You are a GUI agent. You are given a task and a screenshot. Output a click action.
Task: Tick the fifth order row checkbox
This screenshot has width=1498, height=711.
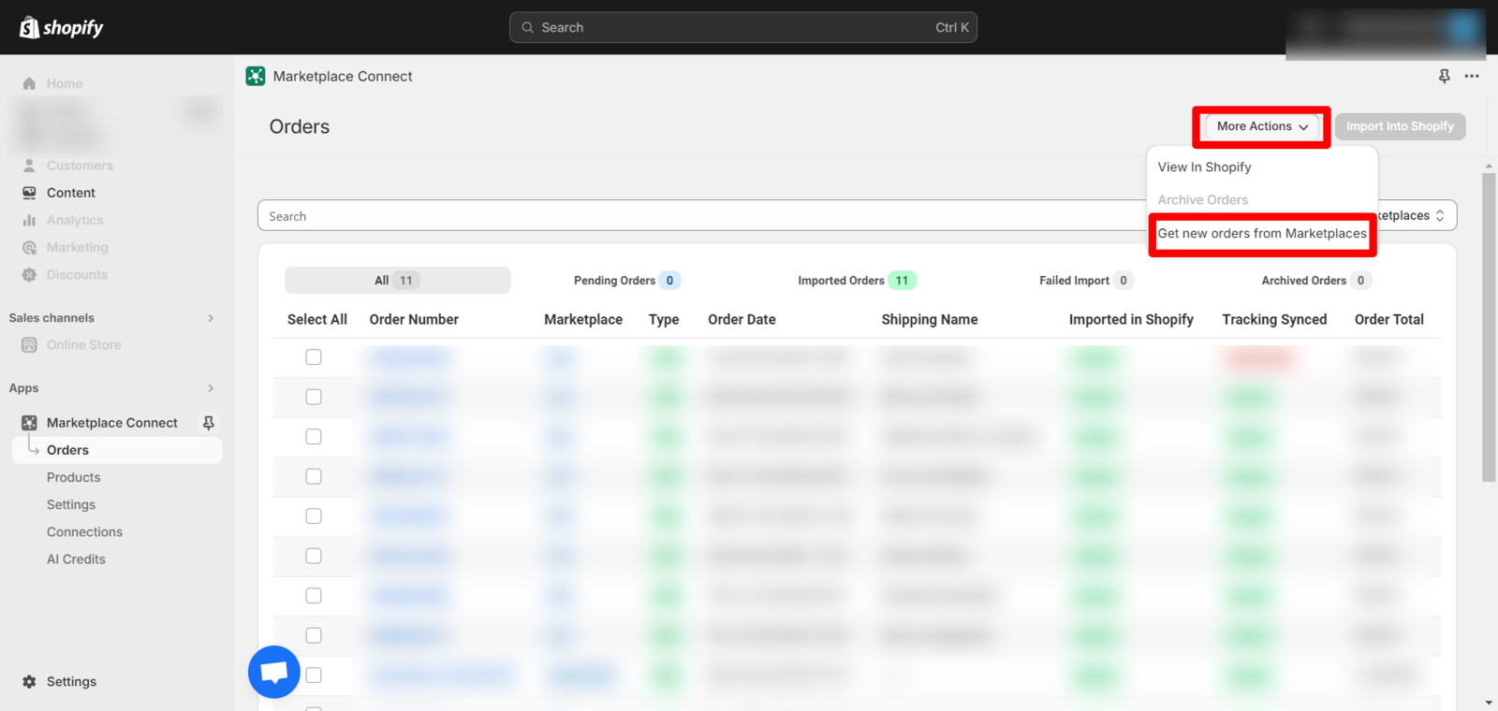tap(314, 516)
